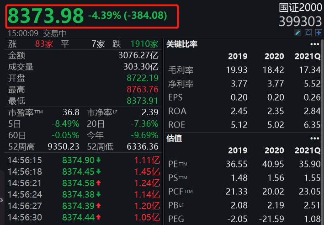The height and width of the screenshot is (225, 324).
Task: Click the change percentage -4.39%
Action: tap(105, 15)
